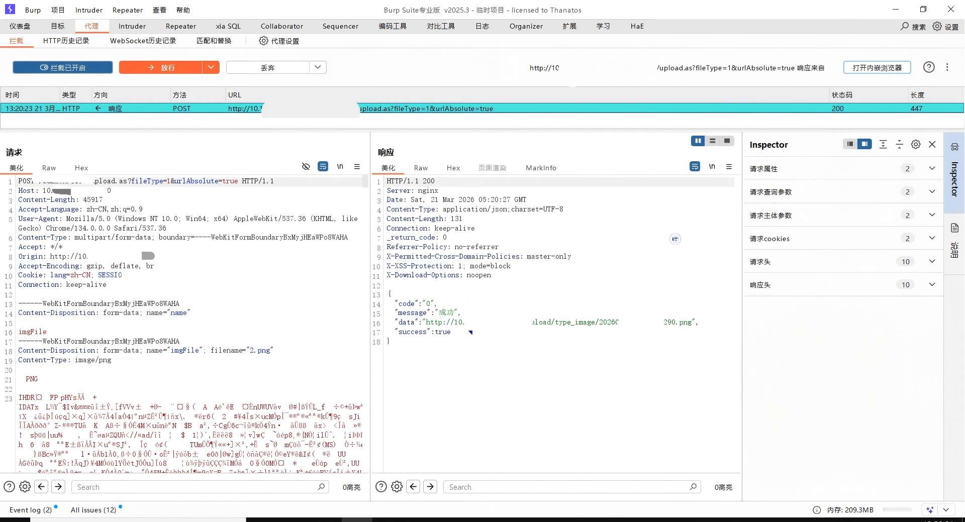Open All issues (12)
Image resolution: width=965 pixels, height=522 pixels.
tap(93, 510)
